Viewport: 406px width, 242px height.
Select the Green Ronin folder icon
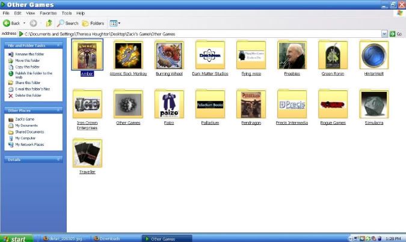(333, 55)
